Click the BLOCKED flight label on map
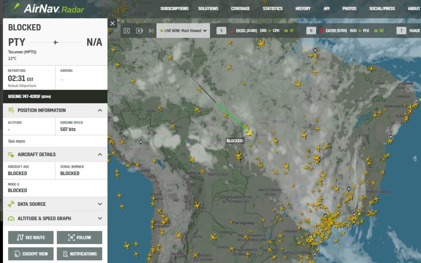The width and height of the screenshot is (421, 263). coord(234,141)
